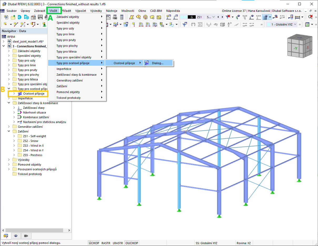Click the navigation cube in viewport

coord(300,47)
